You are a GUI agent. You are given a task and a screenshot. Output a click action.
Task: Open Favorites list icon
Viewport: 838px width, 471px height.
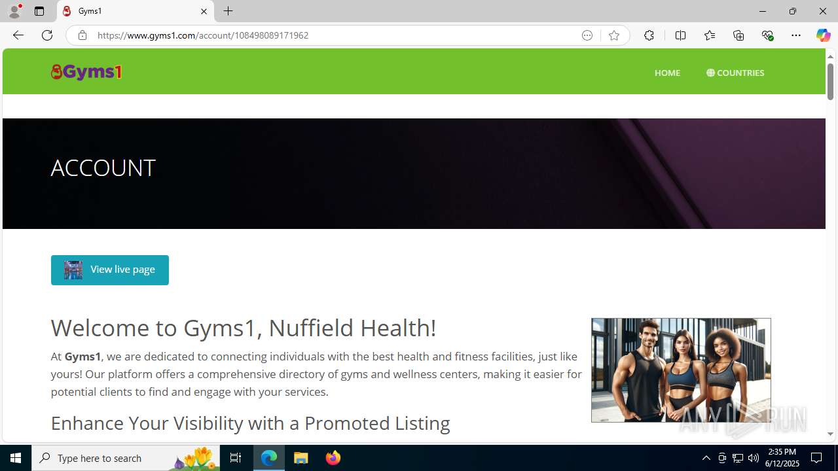(x=709, y=35)
